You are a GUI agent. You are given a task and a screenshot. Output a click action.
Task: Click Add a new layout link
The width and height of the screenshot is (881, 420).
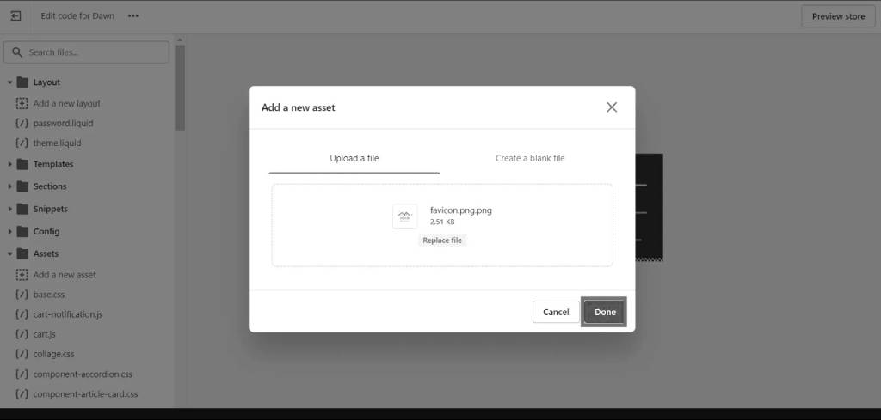tap(67, 103)
